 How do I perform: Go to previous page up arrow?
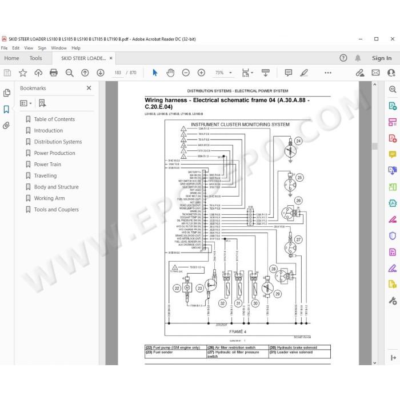coord(85,73)
